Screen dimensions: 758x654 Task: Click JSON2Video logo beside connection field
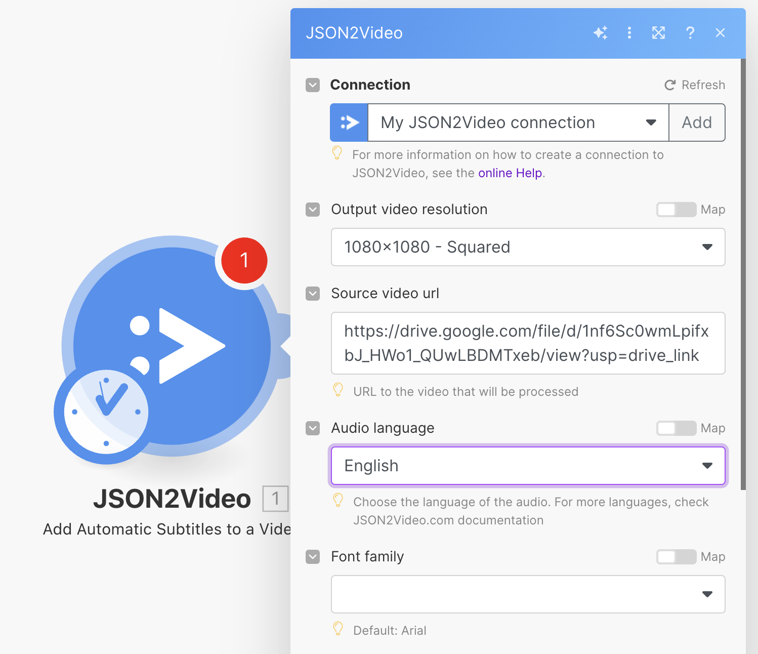349,122
